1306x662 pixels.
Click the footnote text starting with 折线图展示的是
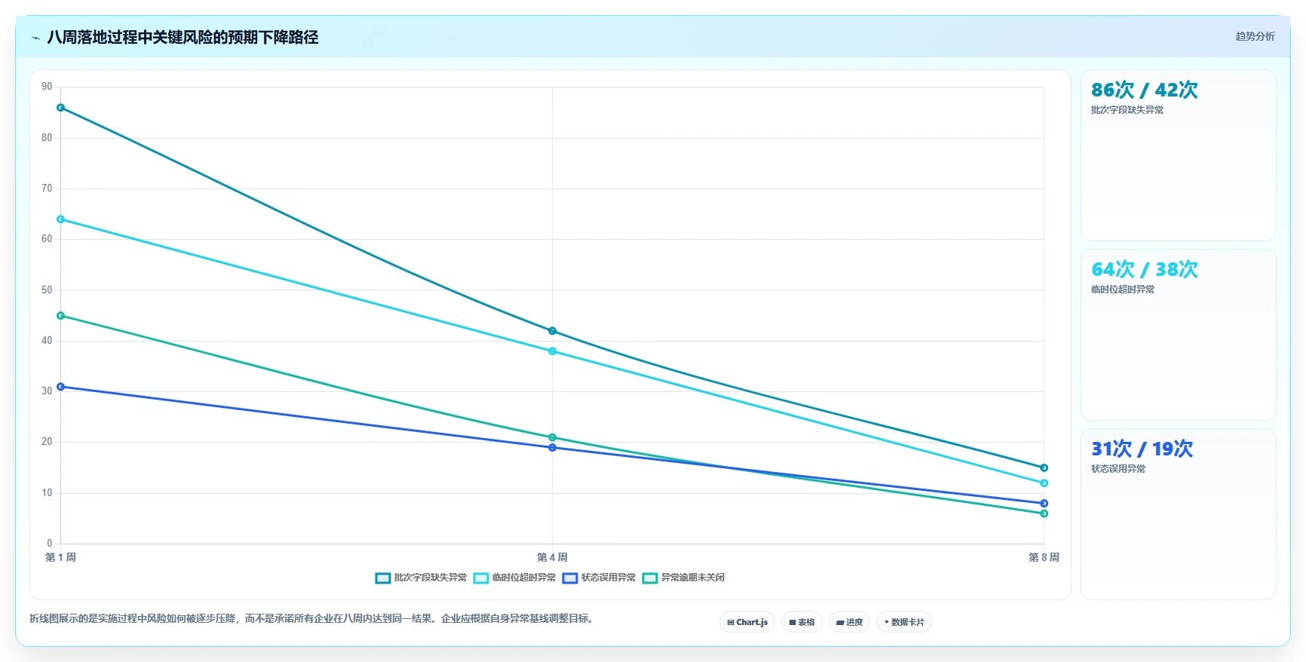(312, 619)
